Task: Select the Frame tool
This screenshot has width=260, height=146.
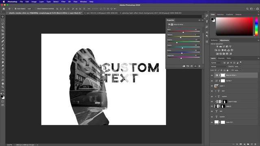Action: point(3,34)
